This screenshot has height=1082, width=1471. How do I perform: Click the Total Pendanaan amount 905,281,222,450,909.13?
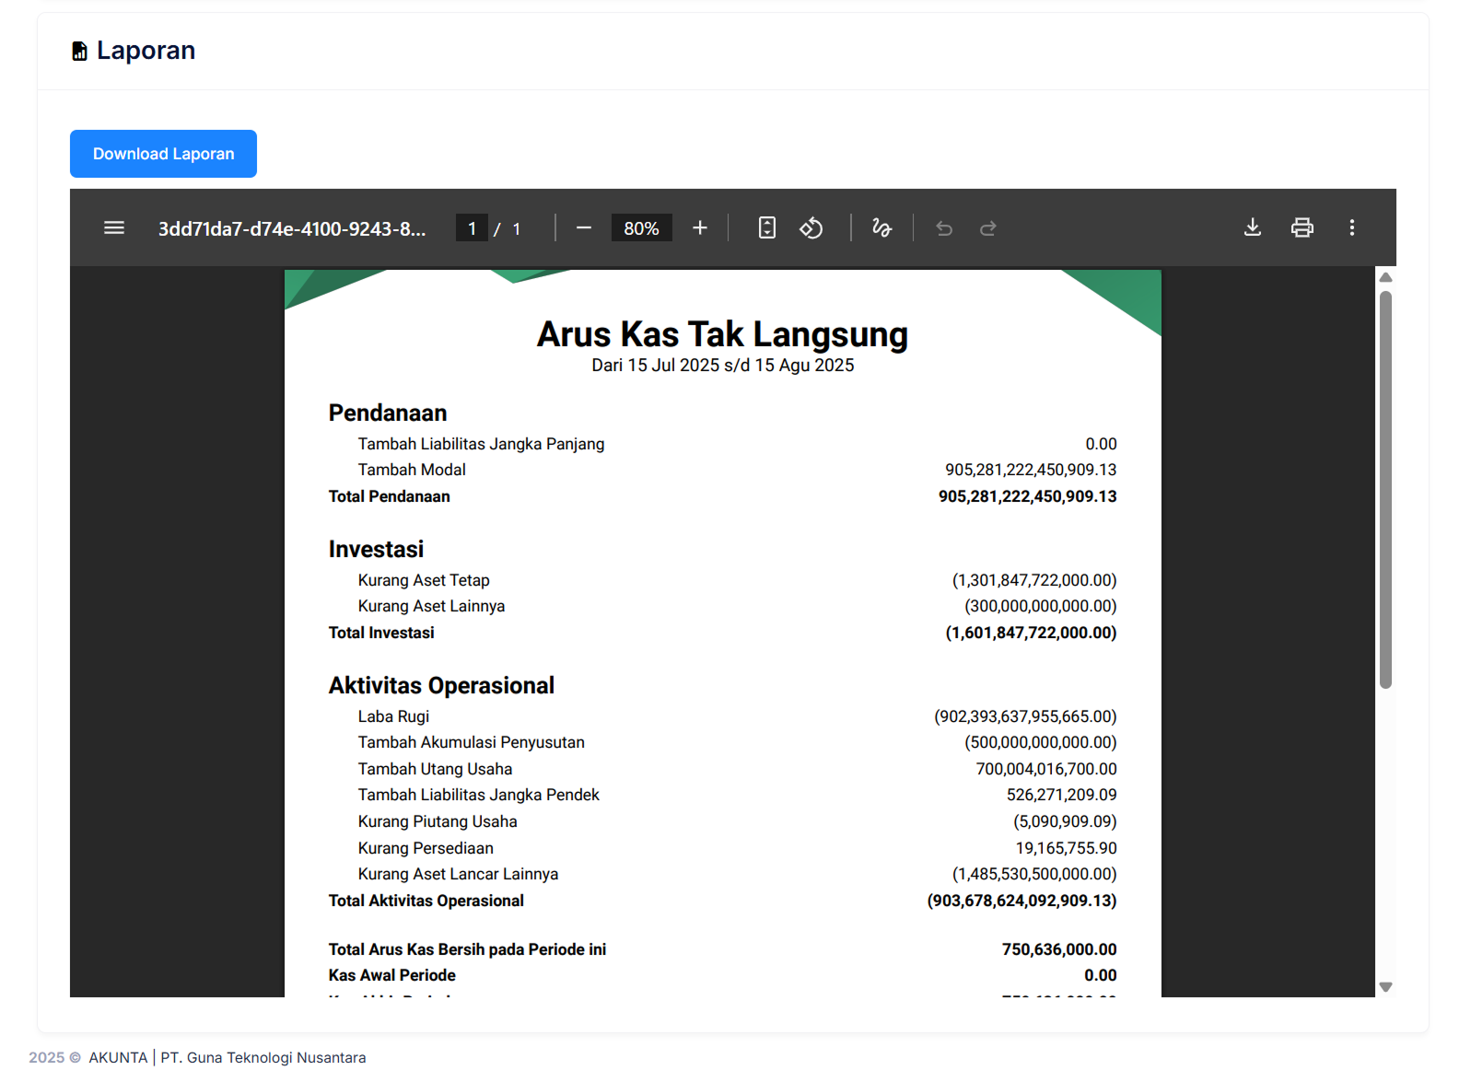[1027, 496]
